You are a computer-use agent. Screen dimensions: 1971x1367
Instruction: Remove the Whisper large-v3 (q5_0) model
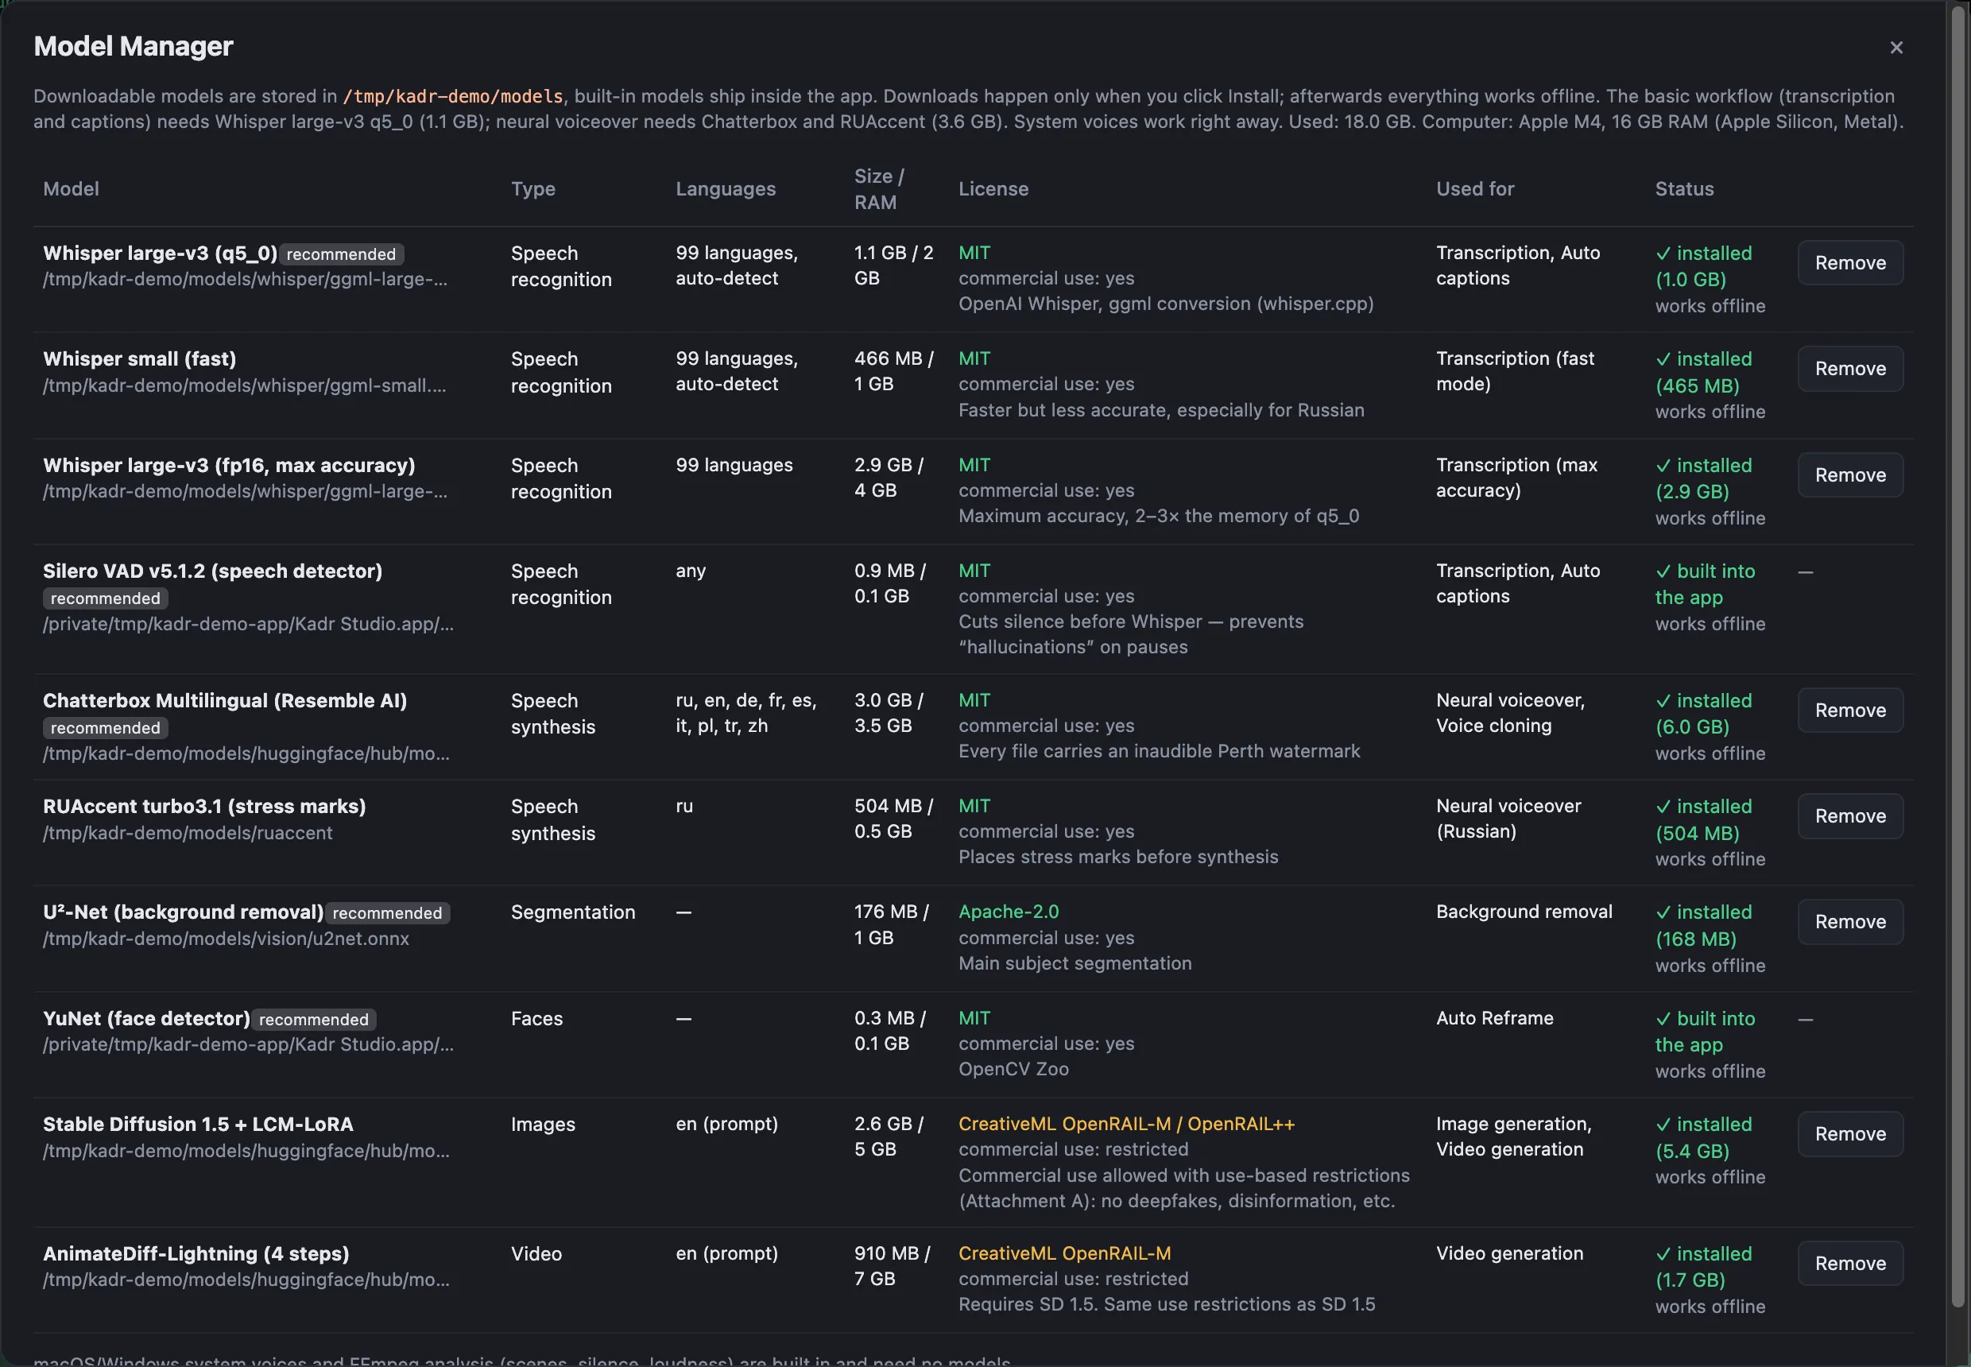tap(1850, 263)
